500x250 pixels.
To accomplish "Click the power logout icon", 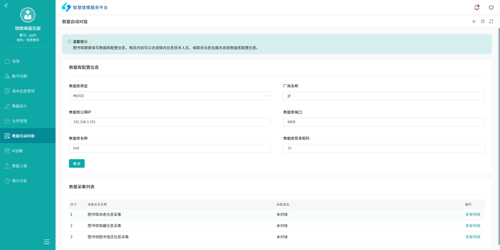I will click(x=491, y=7).
